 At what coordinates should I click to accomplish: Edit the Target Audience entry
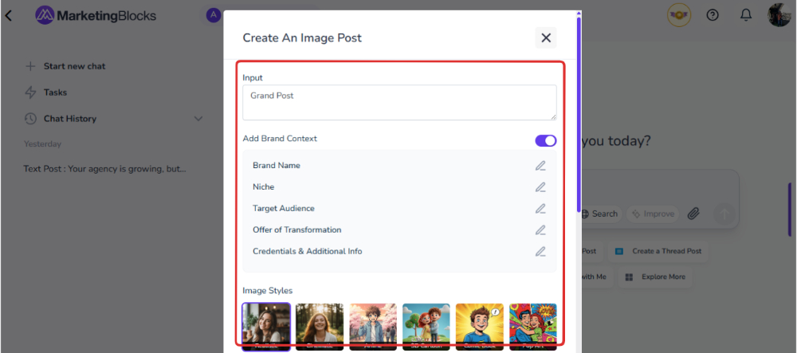coord(540,209)
